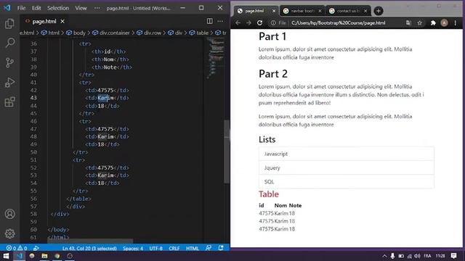This screenshot has width=465, height=261.
Task: Close the page.html editor tab
Action: (x=62, y=21)
